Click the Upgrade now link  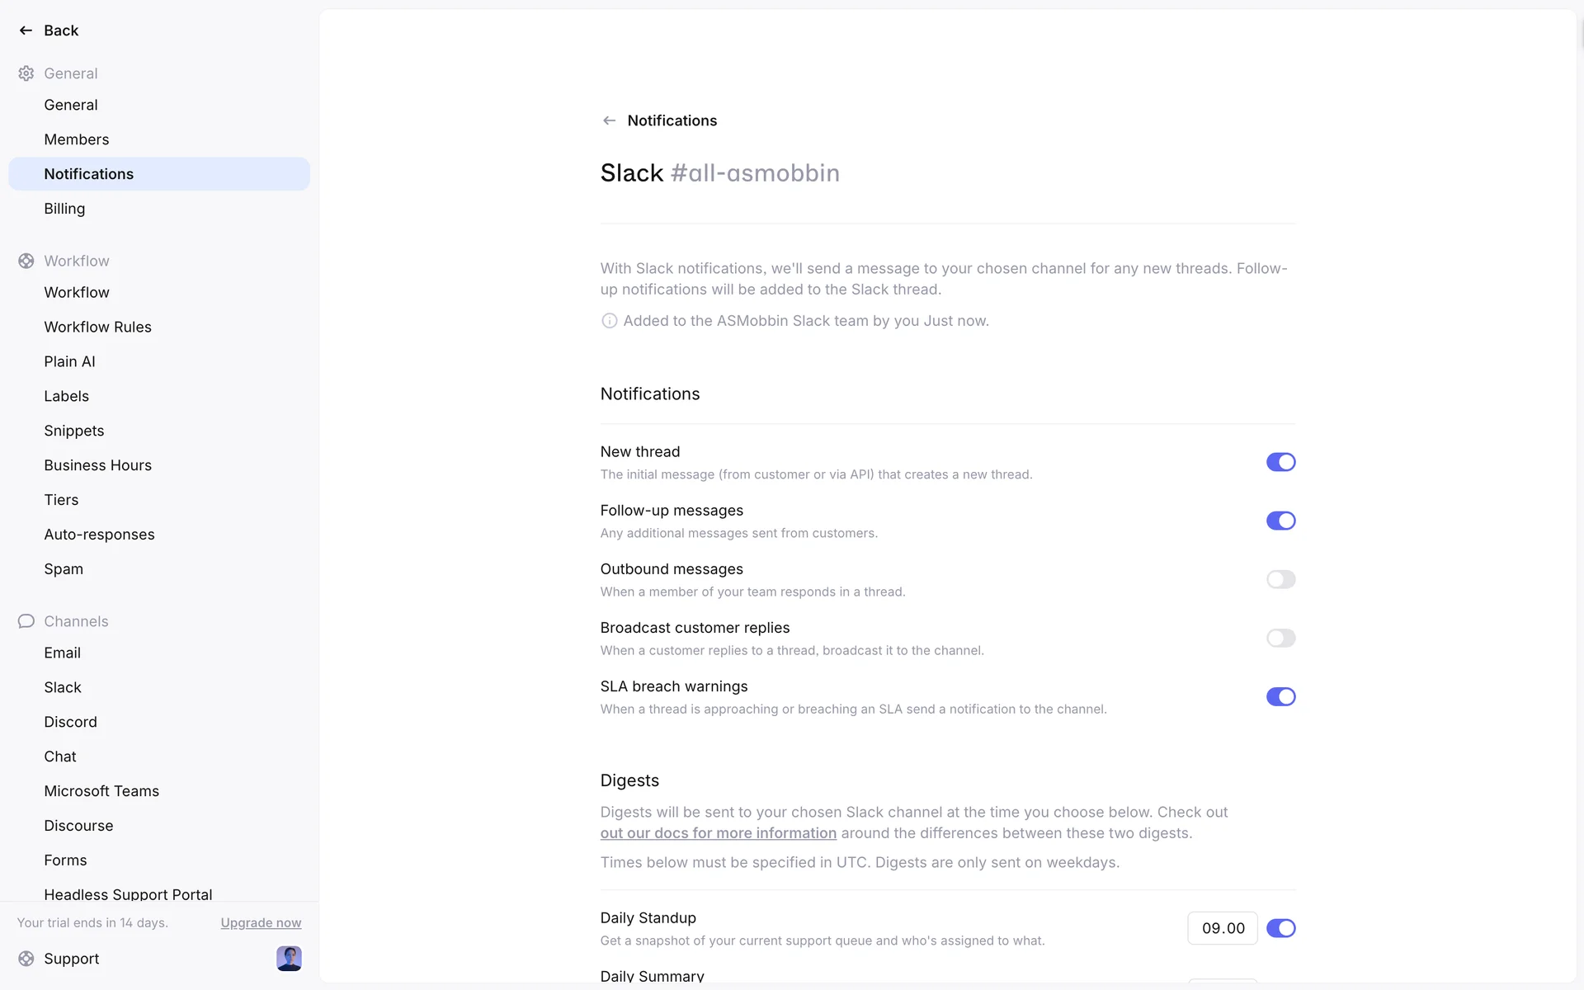(x=261, y=923)
